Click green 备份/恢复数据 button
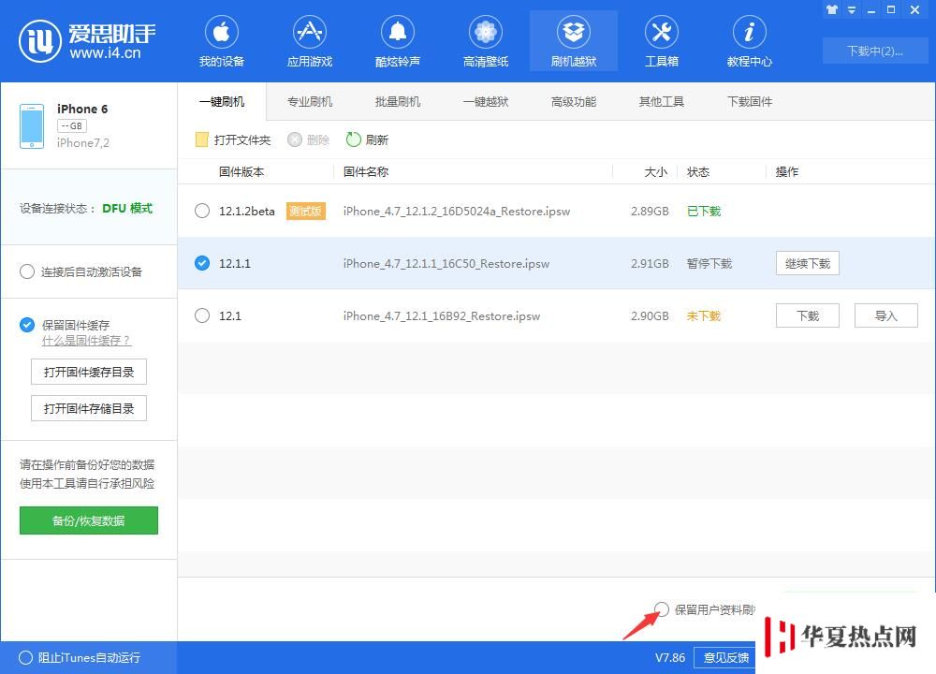The height and width of the screenshot is (674, 936). coord(88,520)
